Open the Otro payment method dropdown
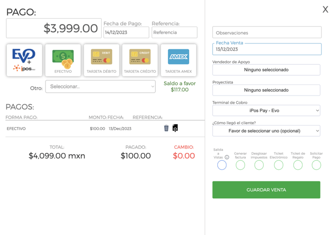Image resolution: width=333 pixels, height=235 pixels. point(100,86)
